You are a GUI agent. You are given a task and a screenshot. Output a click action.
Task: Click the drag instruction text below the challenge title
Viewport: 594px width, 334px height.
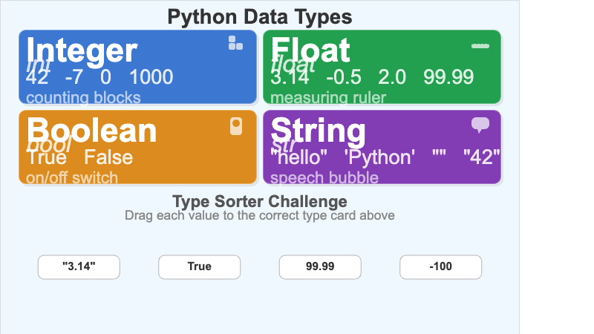click(x=259, y=216)
